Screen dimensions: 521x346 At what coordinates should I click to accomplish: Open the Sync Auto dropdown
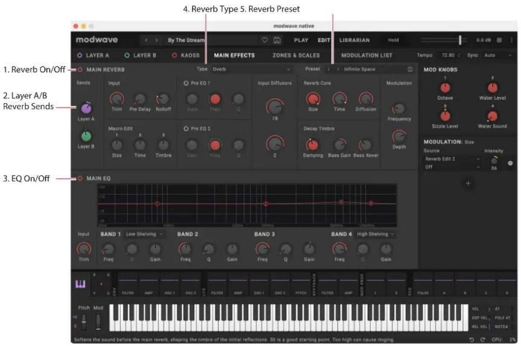[x=497, y=55]
